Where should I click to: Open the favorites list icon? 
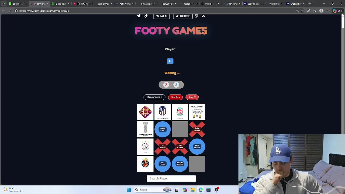click(x=315, y=11)
